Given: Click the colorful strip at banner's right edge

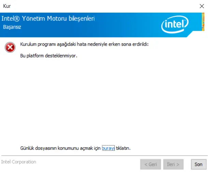Looking at the screenshot, I should [x=203, y=22].
